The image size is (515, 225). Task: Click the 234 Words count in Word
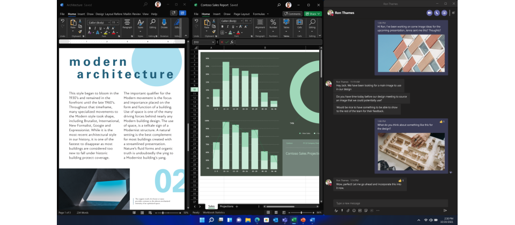[83, 213]
